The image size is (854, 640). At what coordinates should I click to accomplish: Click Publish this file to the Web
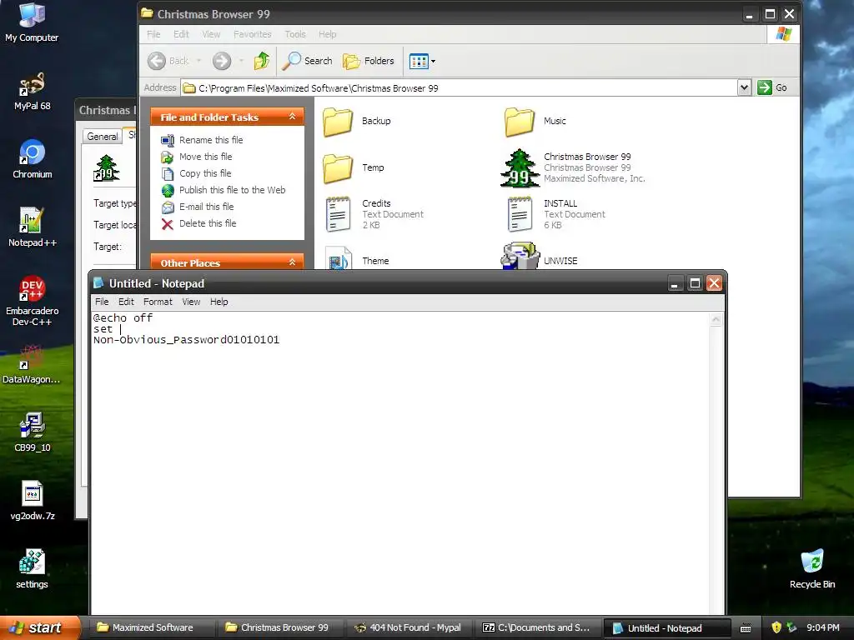[x=224, y=190]
